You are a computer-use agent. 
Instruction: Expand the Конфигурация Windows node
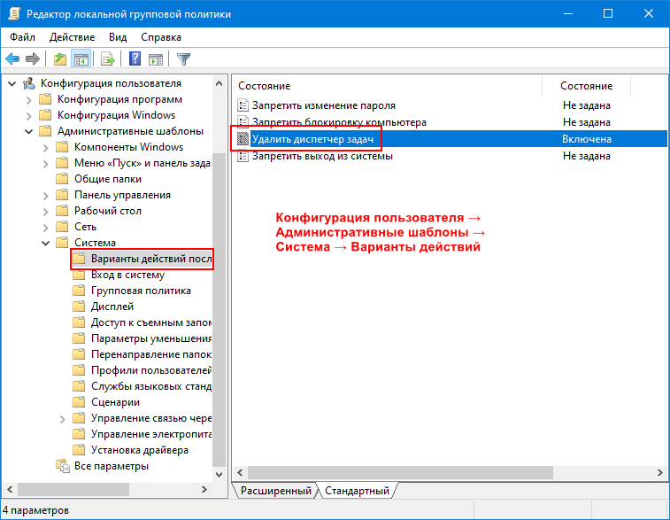pyautogui.click(x=28, y=115)
